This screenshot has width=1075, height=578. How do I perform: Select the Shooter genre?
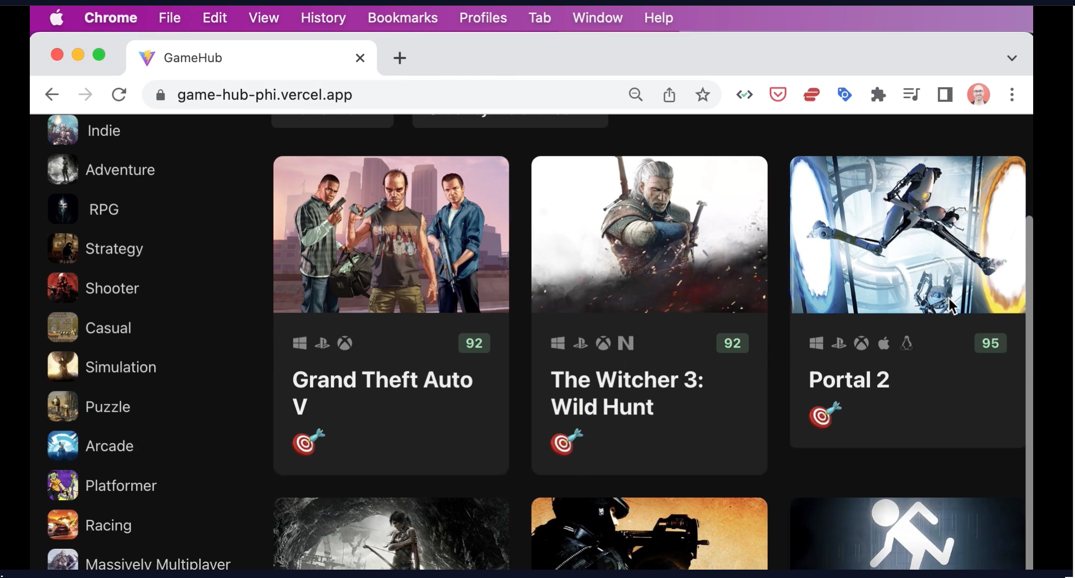click(x=111, y=288)
